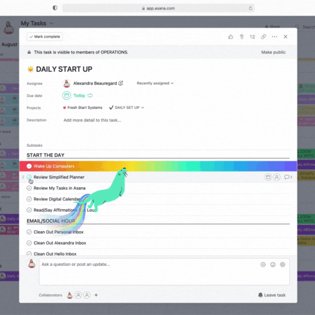The width and height of the screenshot is (315, 315).
Task: Open the DAILY SET UP section dropdown
Action: 127,108
